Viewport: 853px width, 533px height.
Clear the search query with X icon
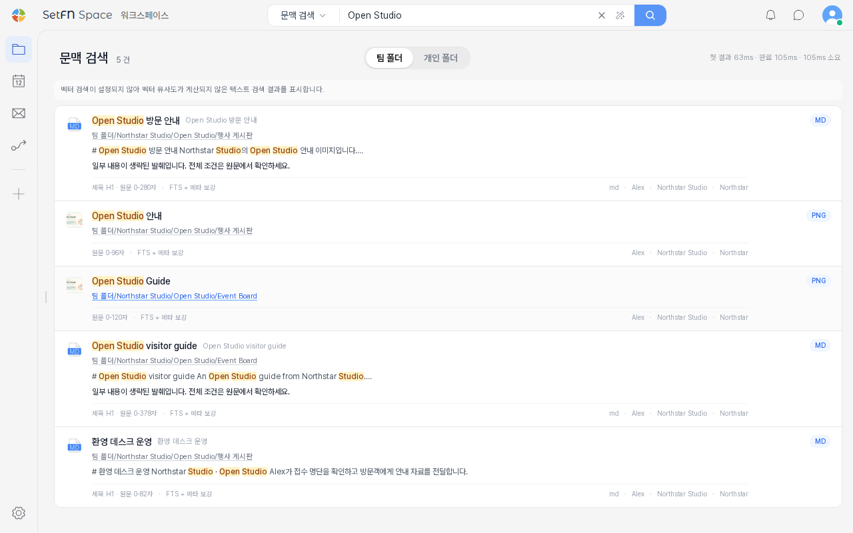click(602, 15)
